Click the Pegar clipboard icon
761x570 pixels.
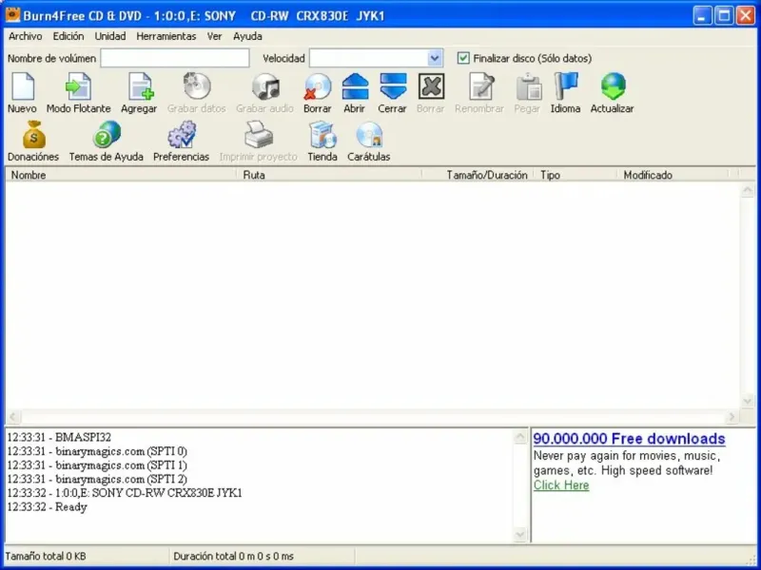[528, 86]
